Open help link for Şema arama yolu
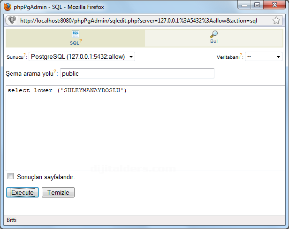The height and width of the screenshot is (229, 289). tap(55, 71)
